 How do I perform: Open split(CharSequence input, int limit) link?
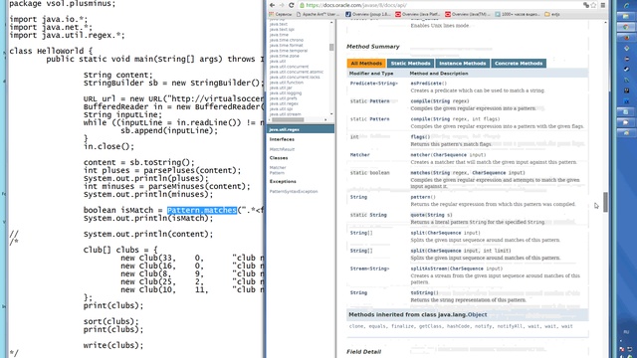(417, 251)
